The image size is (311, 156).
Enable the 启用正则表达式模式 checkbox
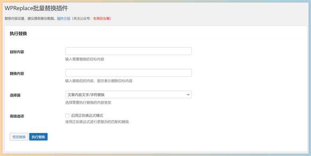tap(67, 116)
